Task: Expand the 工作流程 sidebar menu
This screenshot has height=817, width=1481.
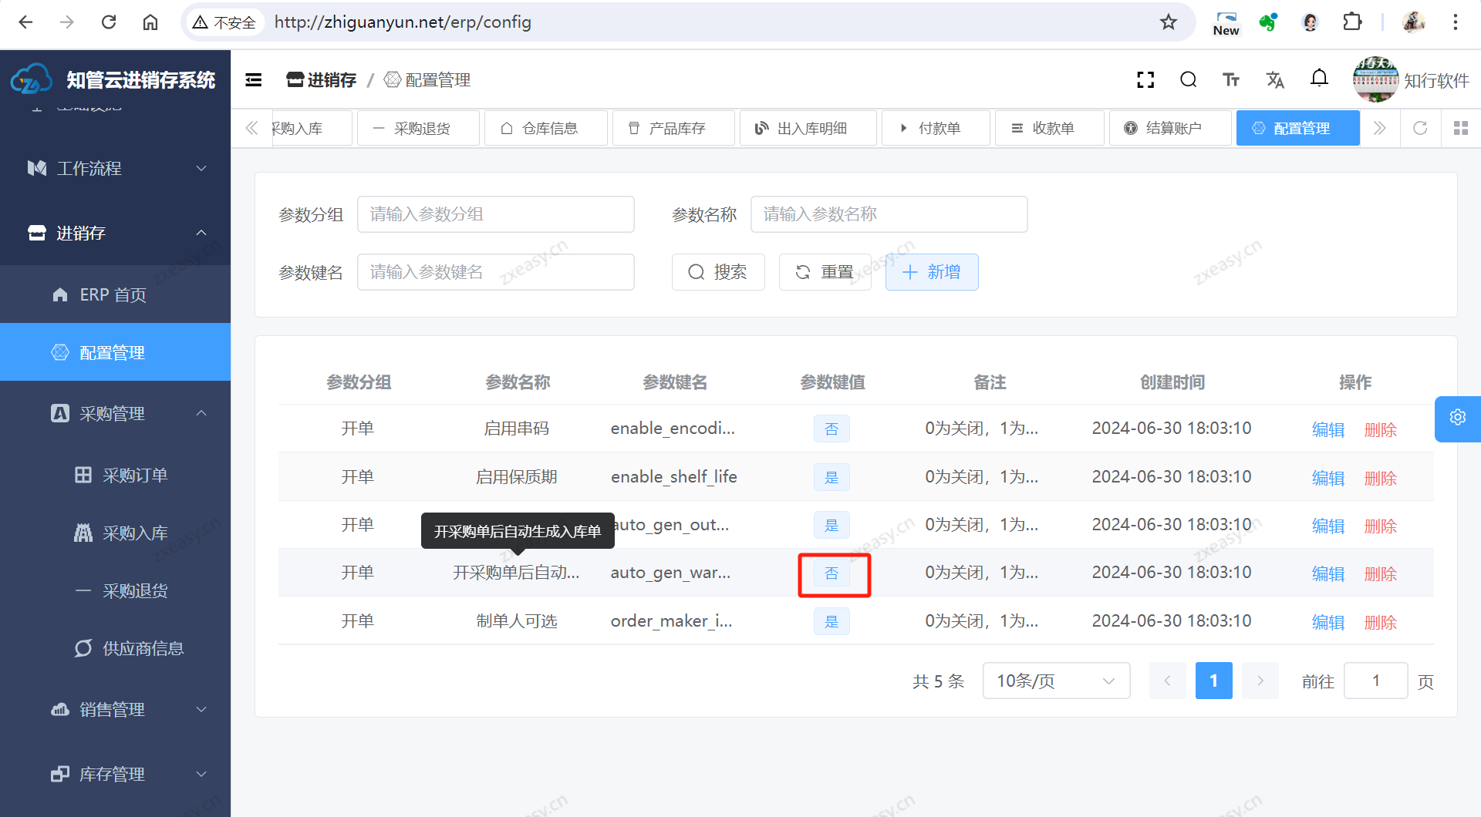Action: coord(116,169)
